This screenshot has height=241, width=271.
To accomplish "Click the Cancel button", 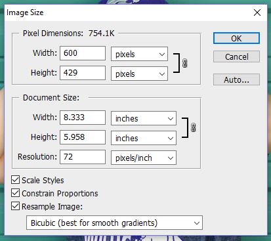I will pos(236,56).
